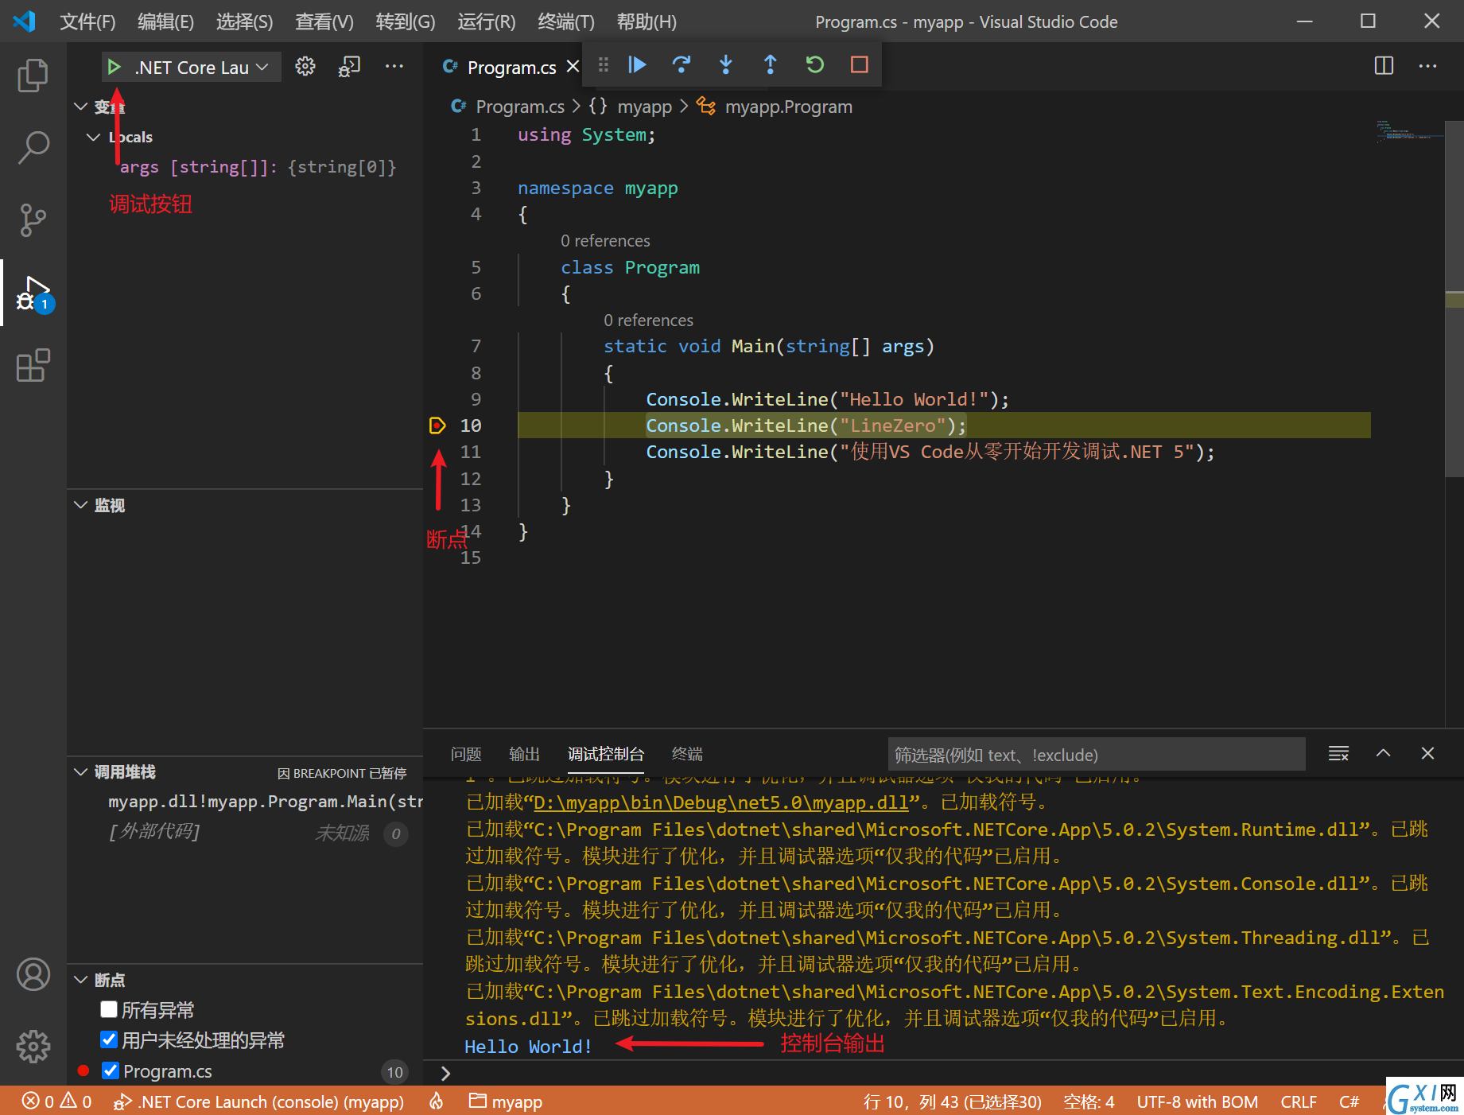Switch to the 终端 panel tab
Screen dimensions: 1464x1115
pyautogui.click(x=687, y=754)
